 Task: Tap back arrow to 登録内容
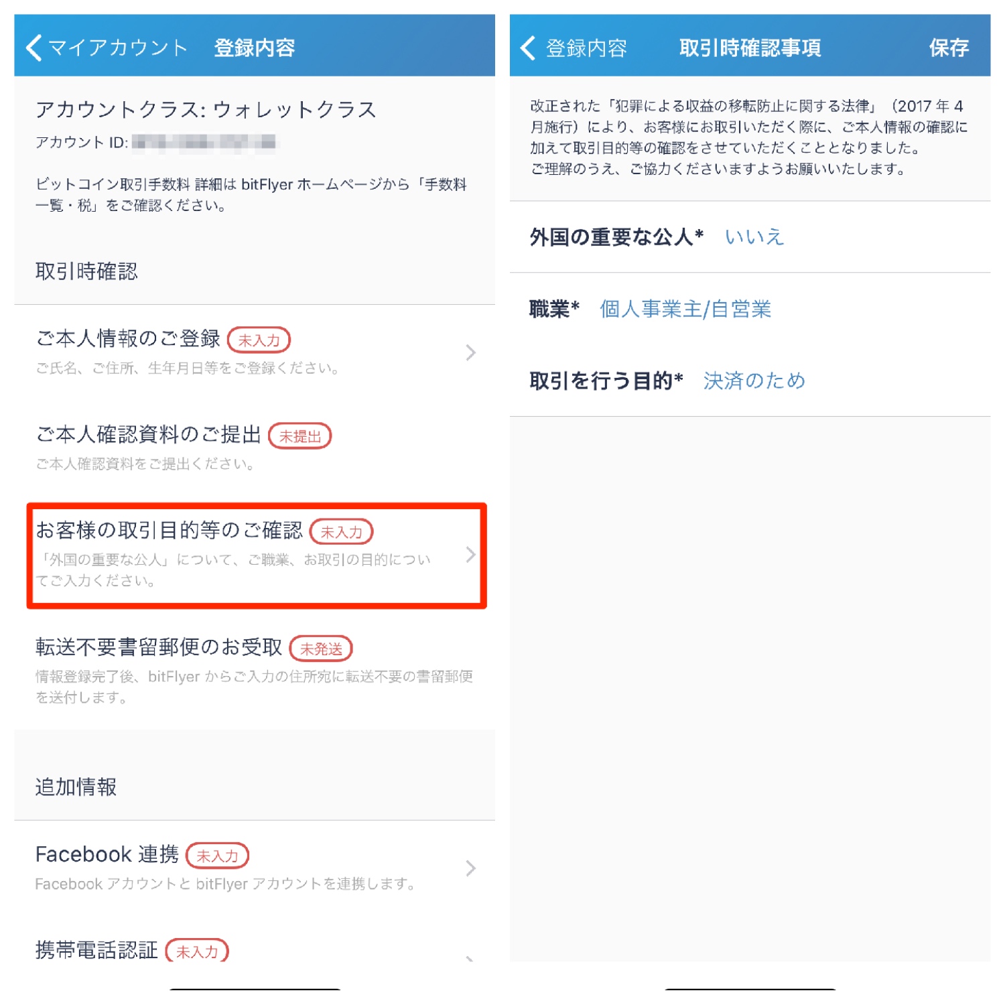528,48
